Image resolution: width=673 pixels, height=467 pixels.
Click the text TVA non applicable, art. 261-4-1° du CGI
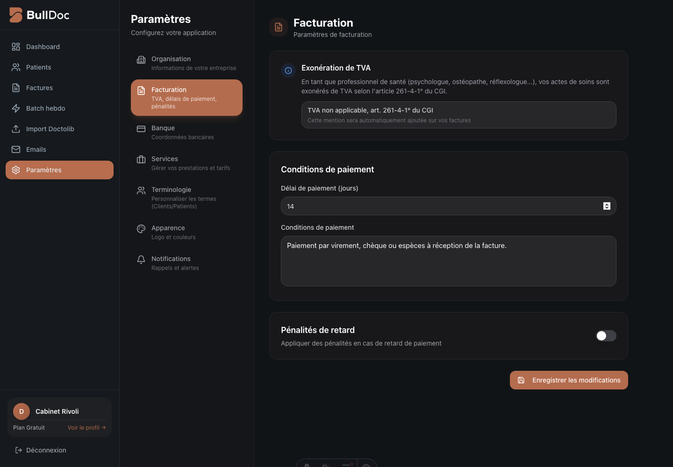pyautogui.click(x=370, y=110)
